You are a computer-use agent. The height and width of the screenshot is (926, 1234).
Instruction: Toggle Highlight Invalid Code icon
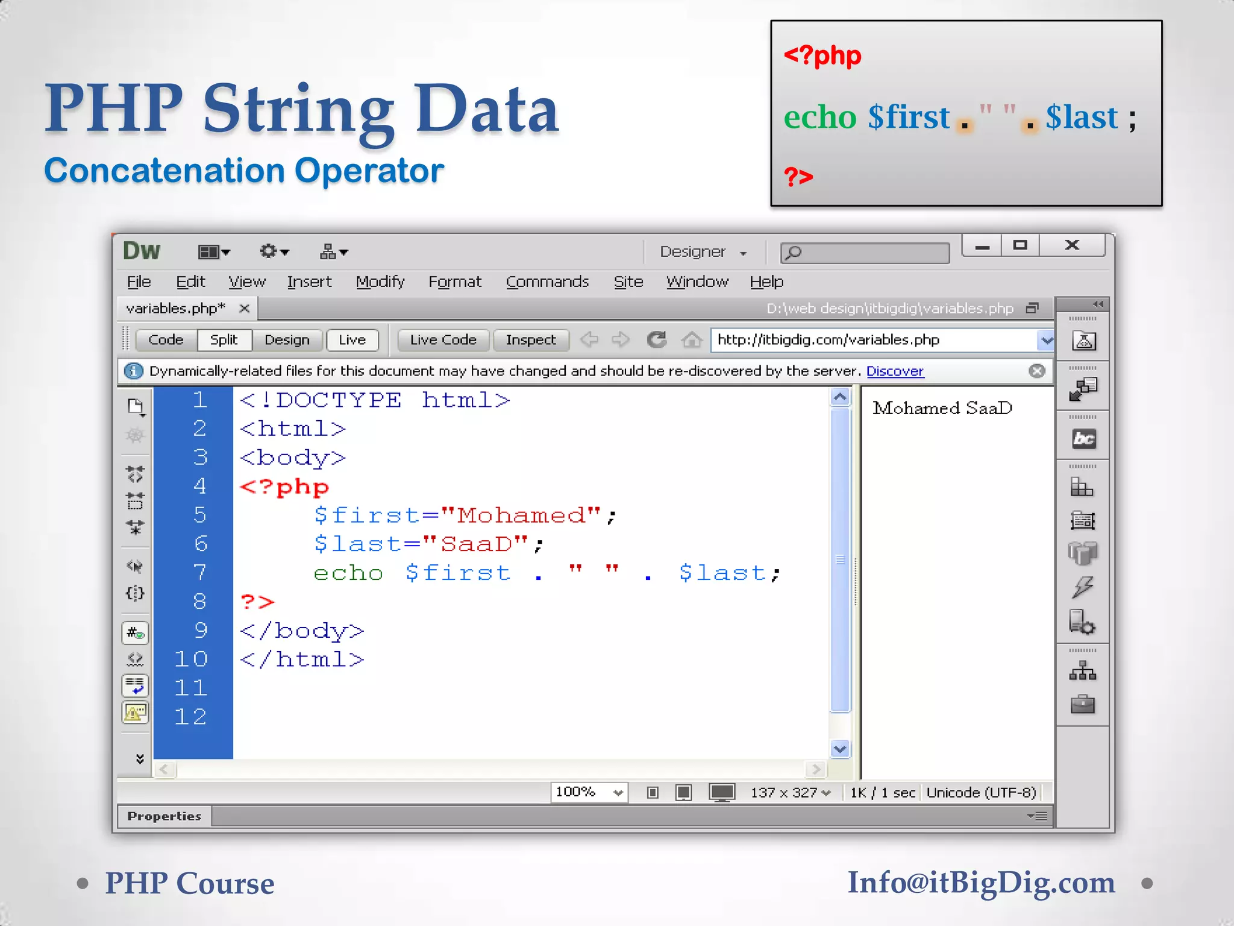(135, 660)
